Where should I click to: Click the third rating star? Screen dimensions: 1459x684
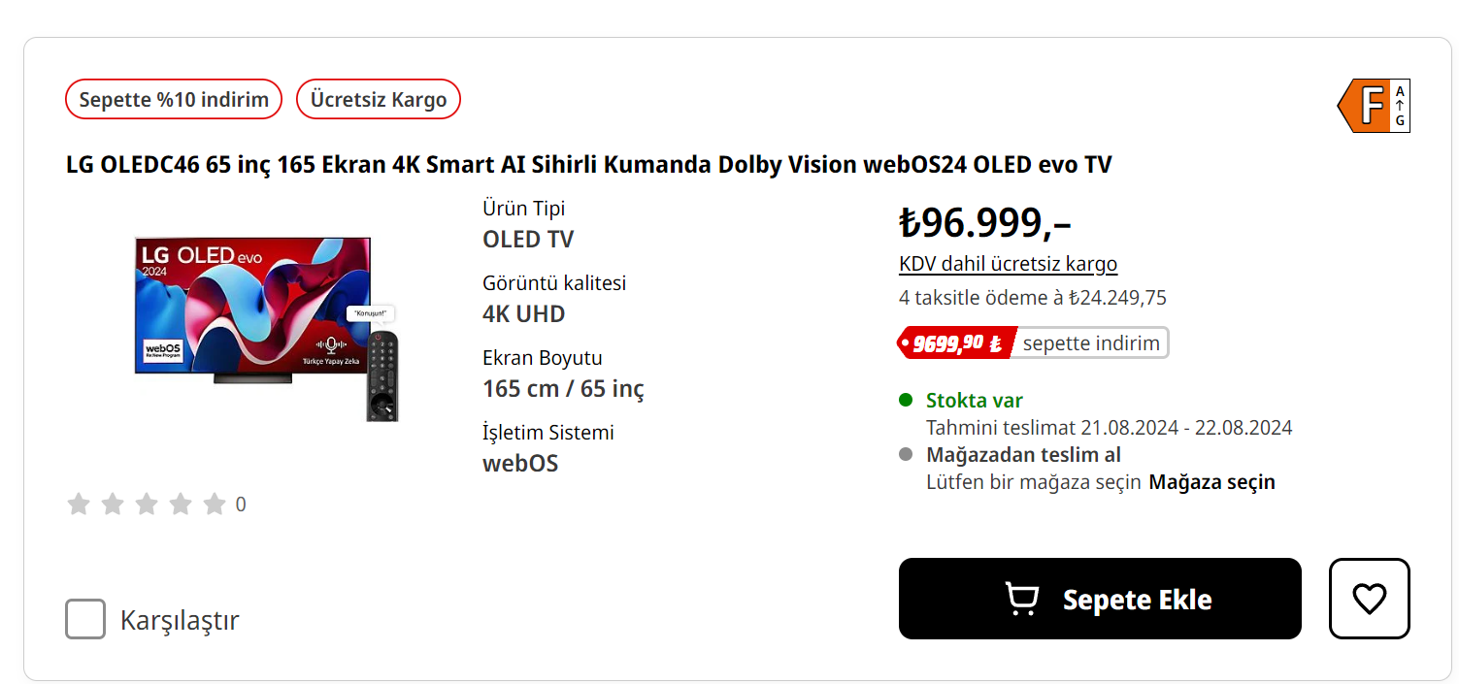pos(147,504)
